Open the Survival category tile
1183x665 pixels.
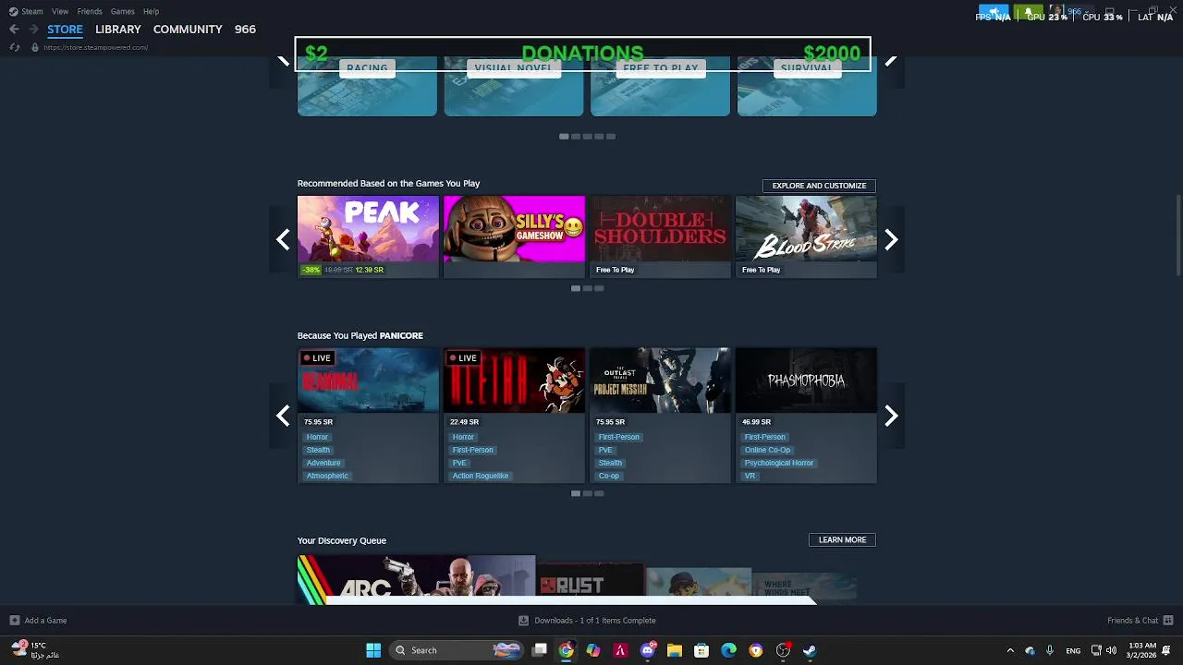point(807,86)
